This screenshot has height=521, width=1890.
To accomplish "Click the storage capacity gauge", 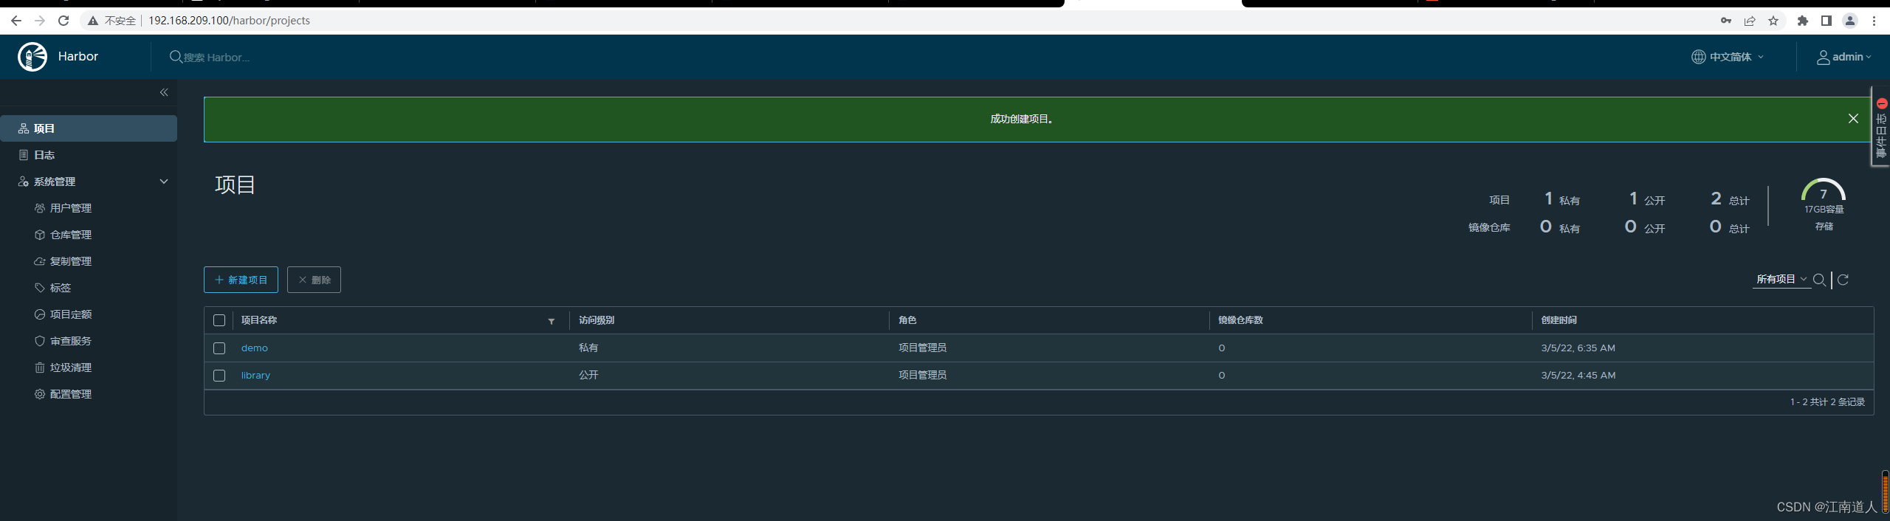I will pyautogui.click(x=1824, y=190).
